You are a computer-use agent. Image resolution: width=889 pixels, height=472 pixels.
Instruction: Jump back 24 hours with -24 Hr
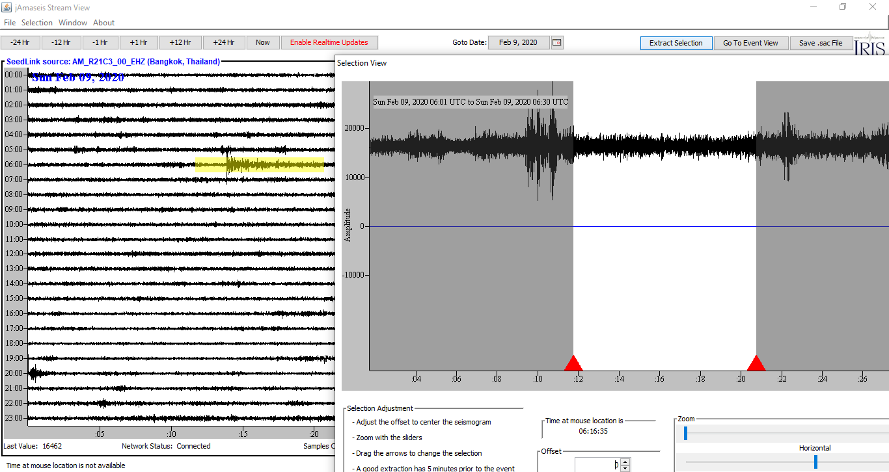click(20, 42)
